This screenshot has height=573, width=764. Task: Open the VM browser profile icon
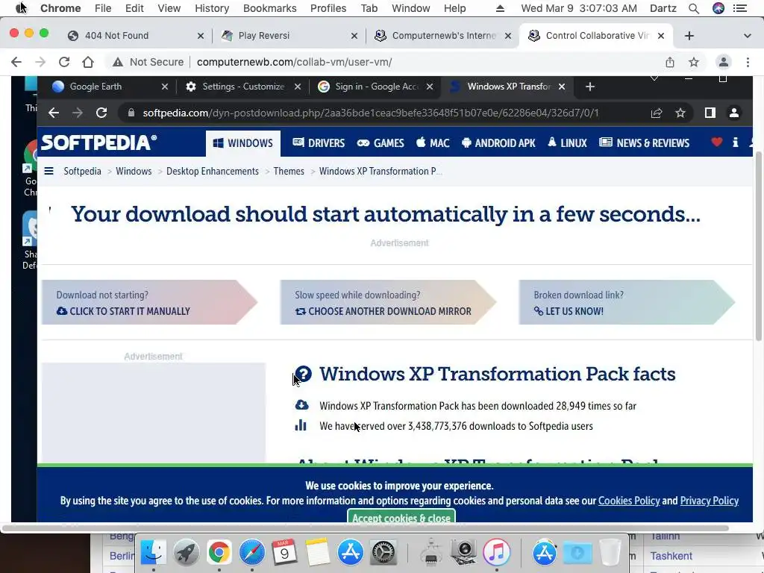[734, 113]
